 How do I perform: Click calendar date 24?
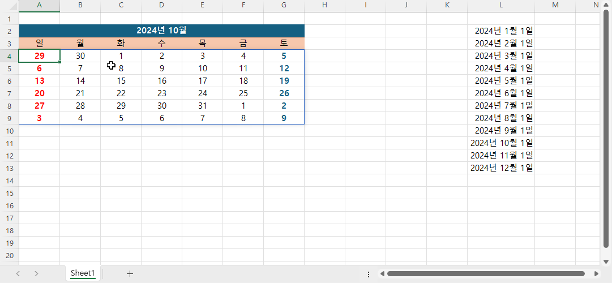click(x=203, y=93)
